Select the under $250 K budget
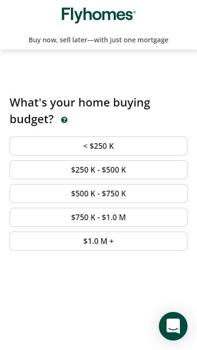 tap(98, 146)
